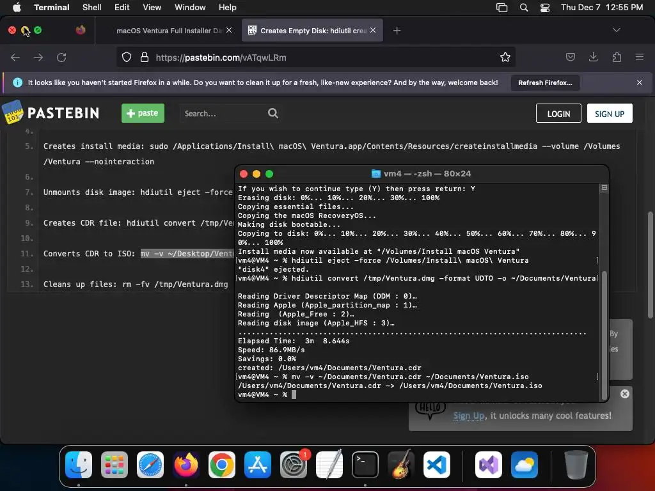Image resolution: width=655 pixels, height=491 pixels.
Task: Open the Terminal app menu
Action: pyautogui.click(x=51, y=7)
